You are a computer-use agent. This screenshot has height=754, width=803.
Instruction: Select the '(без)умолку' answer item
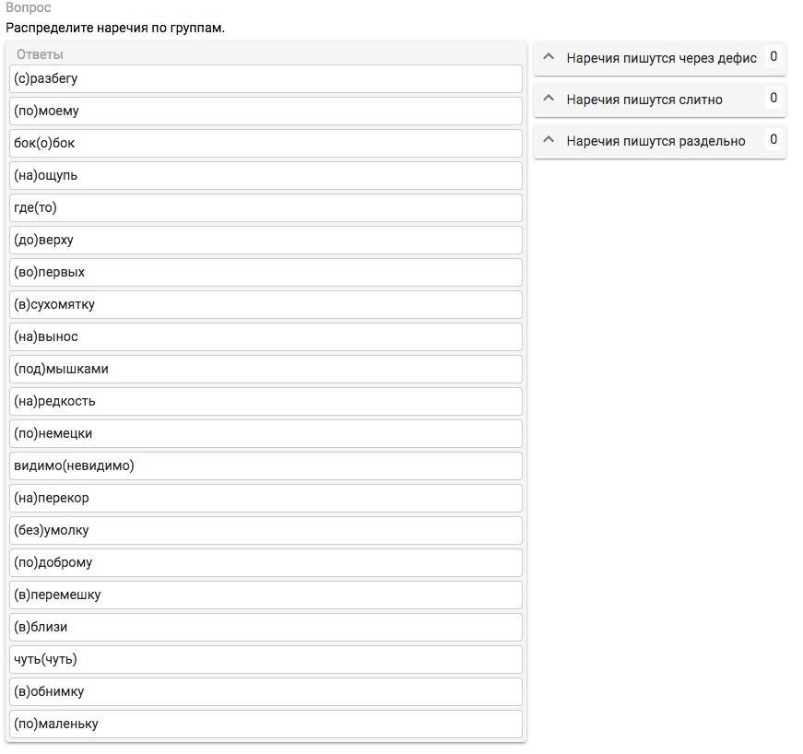[x=266, y=530]
